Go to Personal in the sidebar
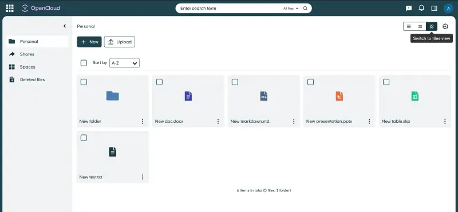This screenshot has height=212, width=458. [x=38, y=41]
